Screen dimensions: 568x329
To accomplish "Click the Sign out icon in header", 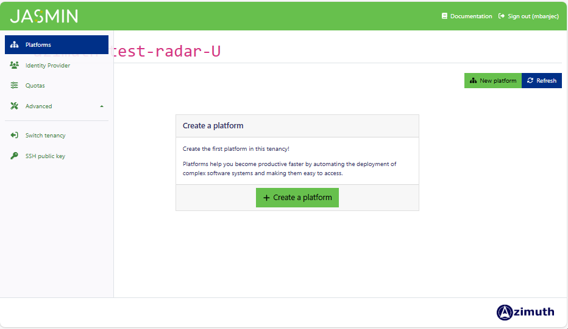I will pos(502,16).
